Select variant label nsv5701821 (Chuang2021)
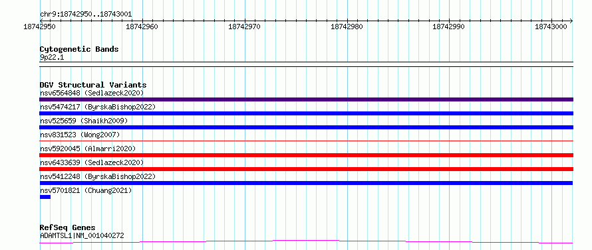592x250 pixels. click(x=86, y=190)
